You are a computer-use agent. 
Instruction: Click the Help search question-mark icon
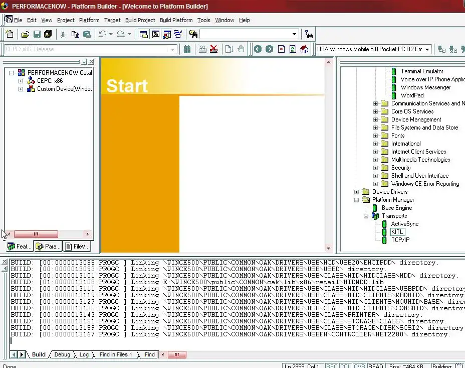click(309, 35)
